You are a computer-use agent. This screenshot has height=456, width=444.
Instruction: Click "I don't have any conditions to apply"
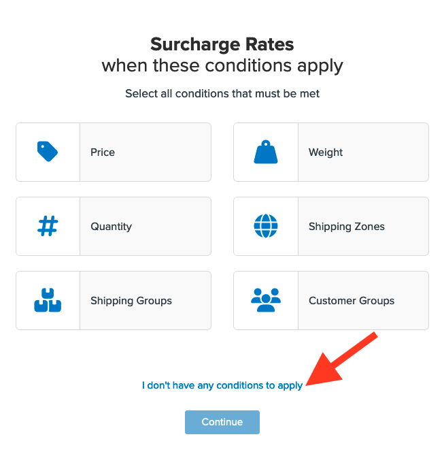click(x=222, y=386)
